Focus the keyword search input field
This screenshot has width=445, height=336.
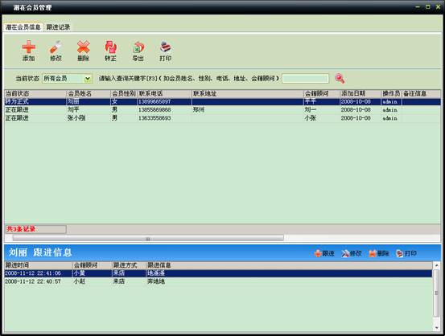[305, 79]
